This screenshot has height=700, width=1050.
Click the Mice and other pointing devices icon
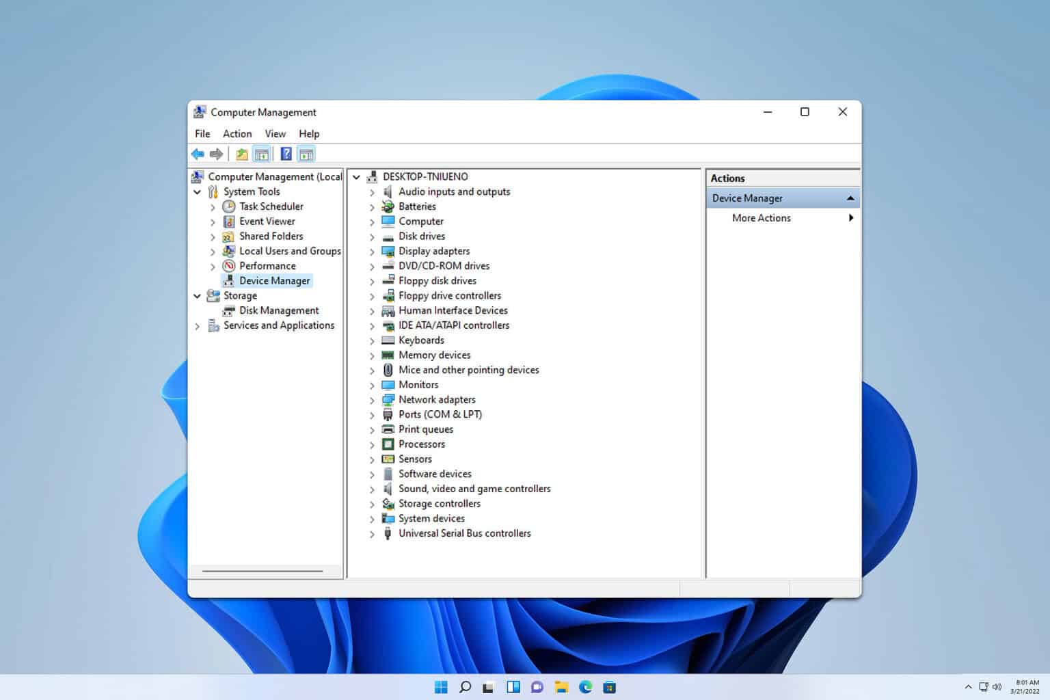[388, 370]
